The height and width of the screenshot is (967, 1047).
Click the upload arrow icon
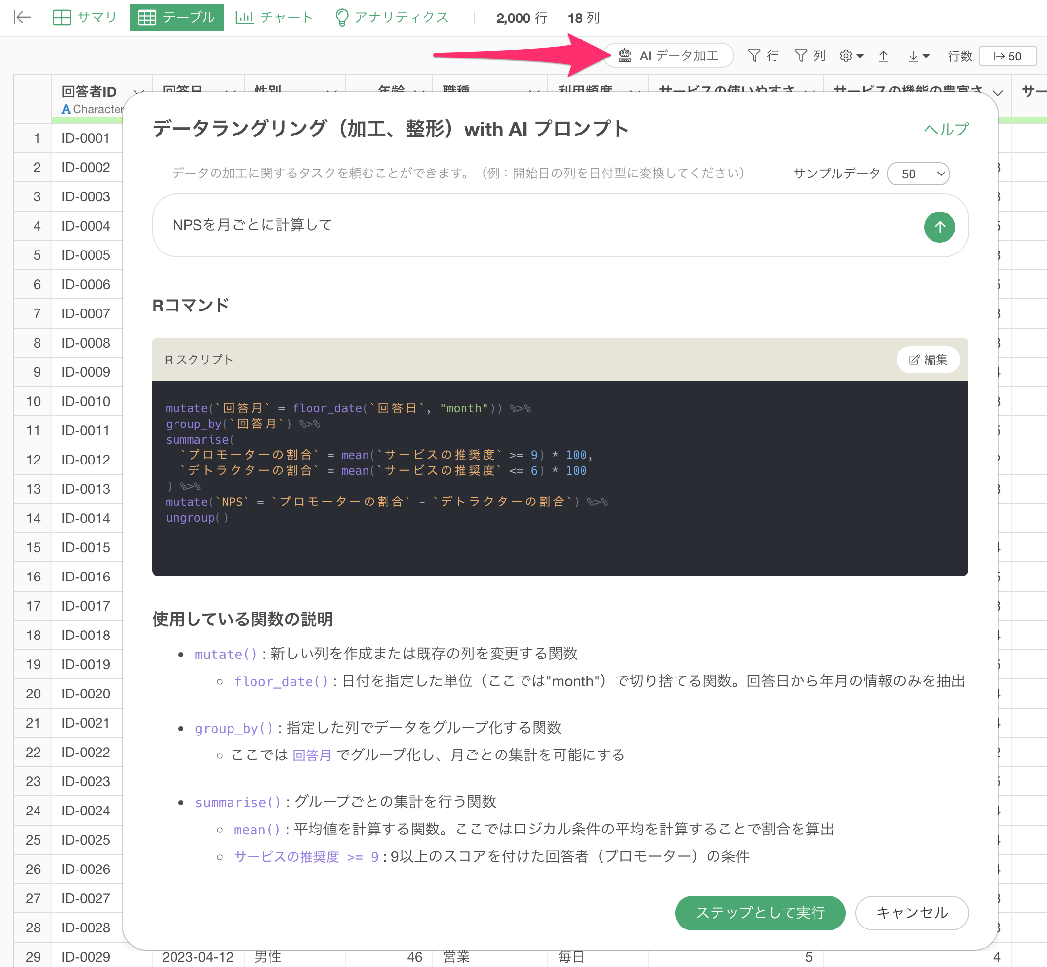tap(883, 56)
